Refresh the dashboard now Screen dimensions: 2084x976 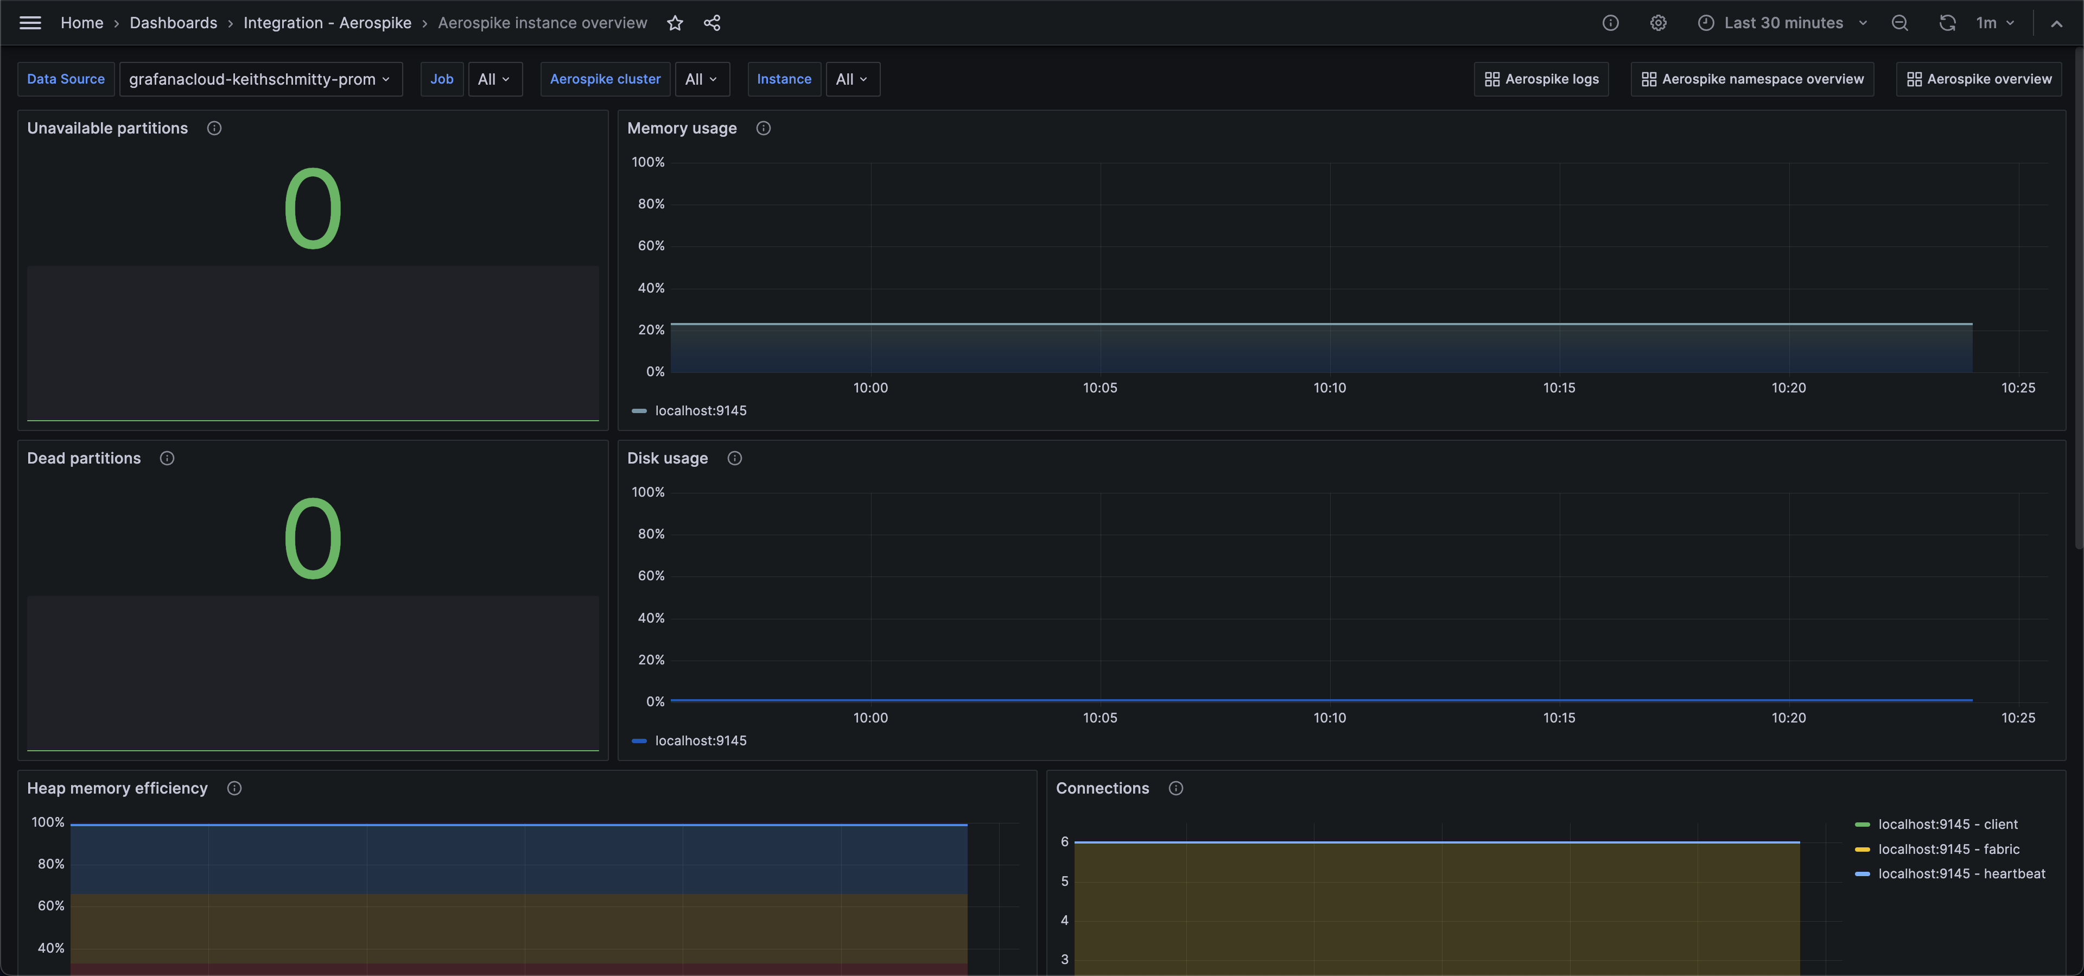pos(1947,23)
